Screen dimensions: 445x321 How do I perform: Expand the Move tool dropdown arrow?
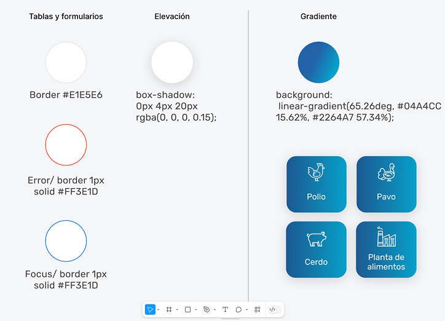(x=158, y=310)
